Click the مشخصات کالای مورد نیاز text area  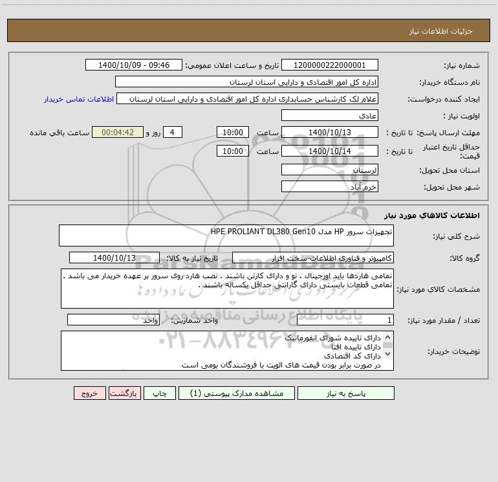tap(227, 289)
